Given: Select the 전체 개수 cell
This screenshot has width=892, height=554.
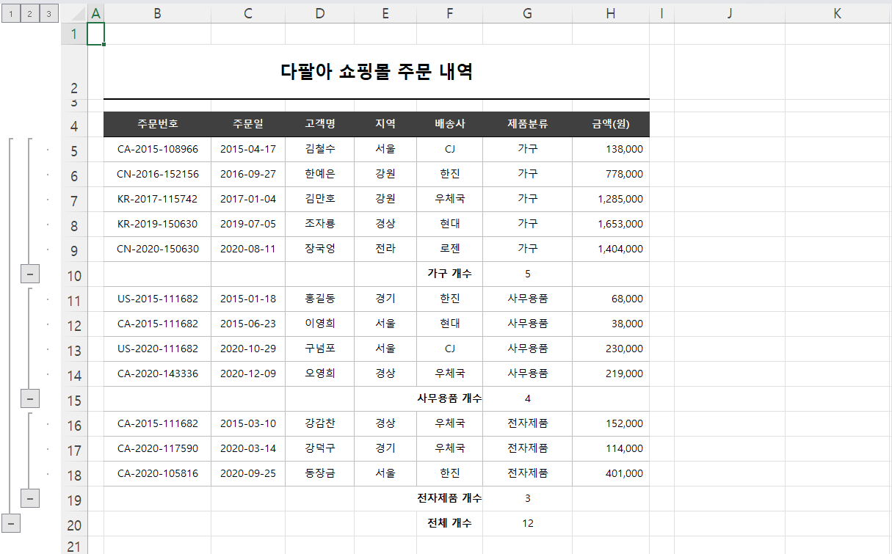Looking at the screenshot, I should [449, 523].
